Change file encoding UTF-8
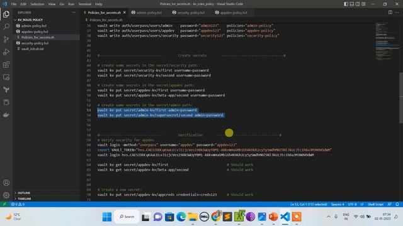Image resolution: width=403 pixels, height=226 pixels. click(x=352, y=204)
